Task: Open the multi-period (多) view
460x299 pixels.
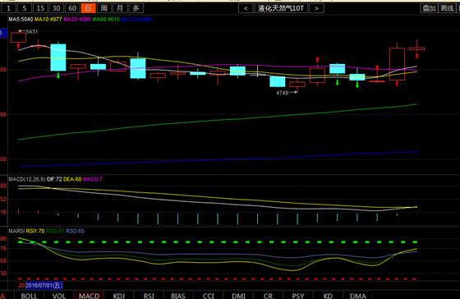Action: 136,8
